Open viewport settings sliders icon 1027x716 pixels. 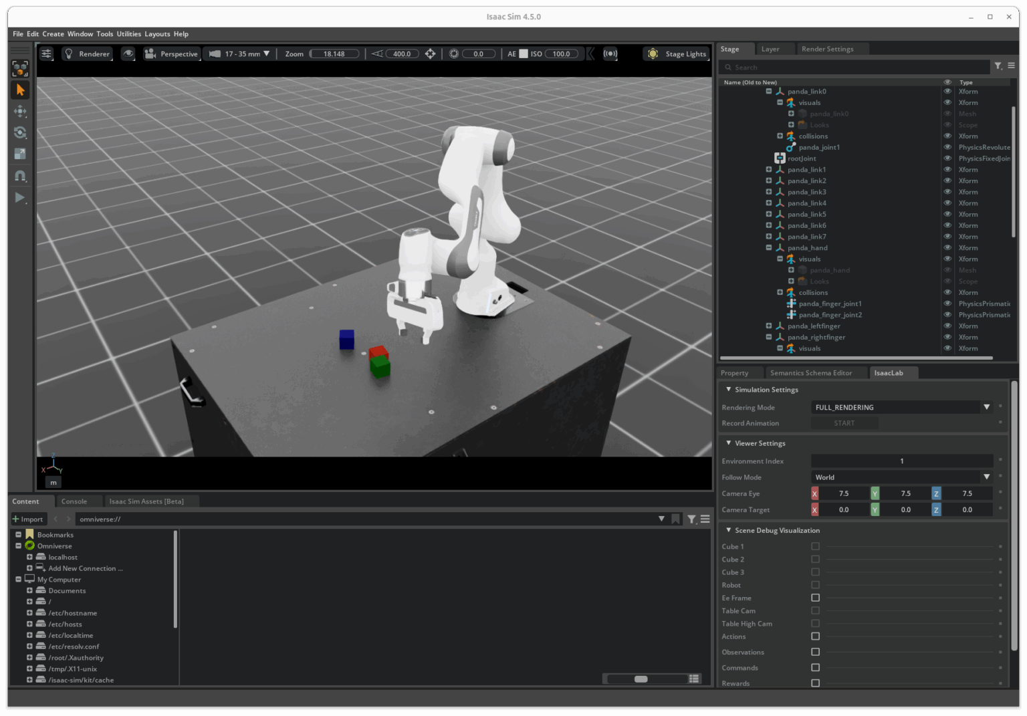coord(46,54)
